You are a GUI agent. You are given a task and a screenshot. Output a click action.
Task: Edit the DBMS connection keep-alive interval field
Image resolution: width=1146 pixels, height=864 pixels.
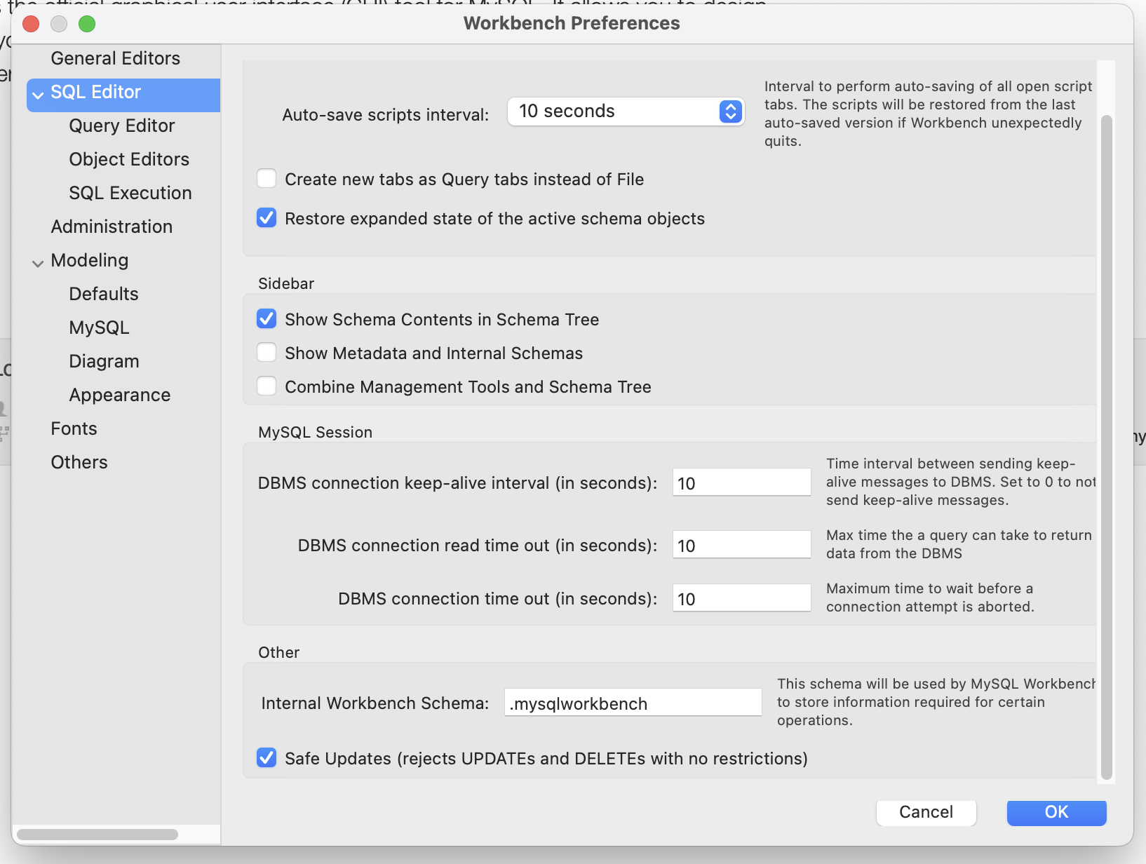tap(741, 482)
